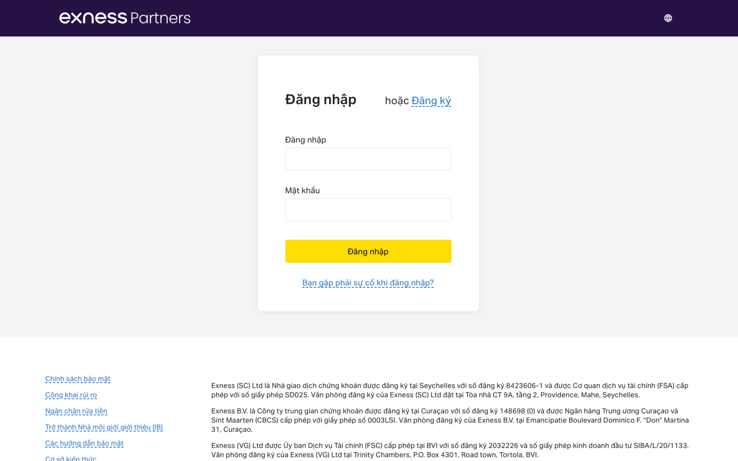Open Công khai rủi ro link

[x=71, y=395]
